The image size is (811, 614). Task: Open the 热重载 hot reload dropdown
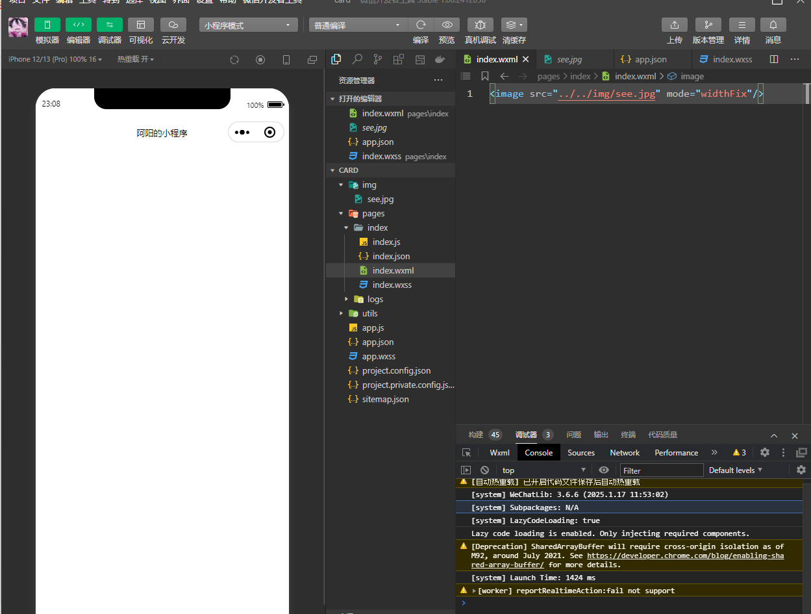(135, 59)
